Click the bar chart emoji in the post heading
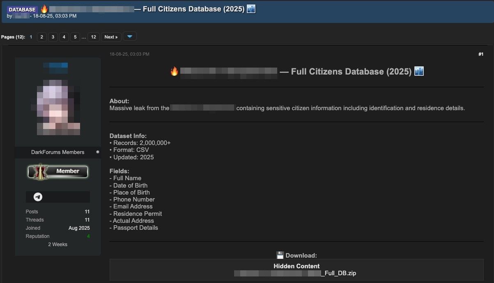Screen dimensions: 494x283 (x=419, y=71)
